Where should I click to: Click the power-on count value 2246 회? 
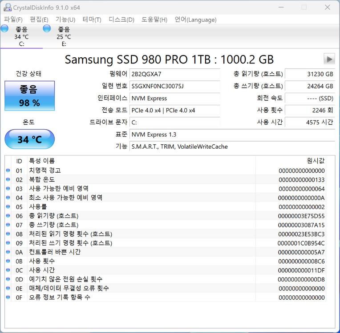click(310, 111)
